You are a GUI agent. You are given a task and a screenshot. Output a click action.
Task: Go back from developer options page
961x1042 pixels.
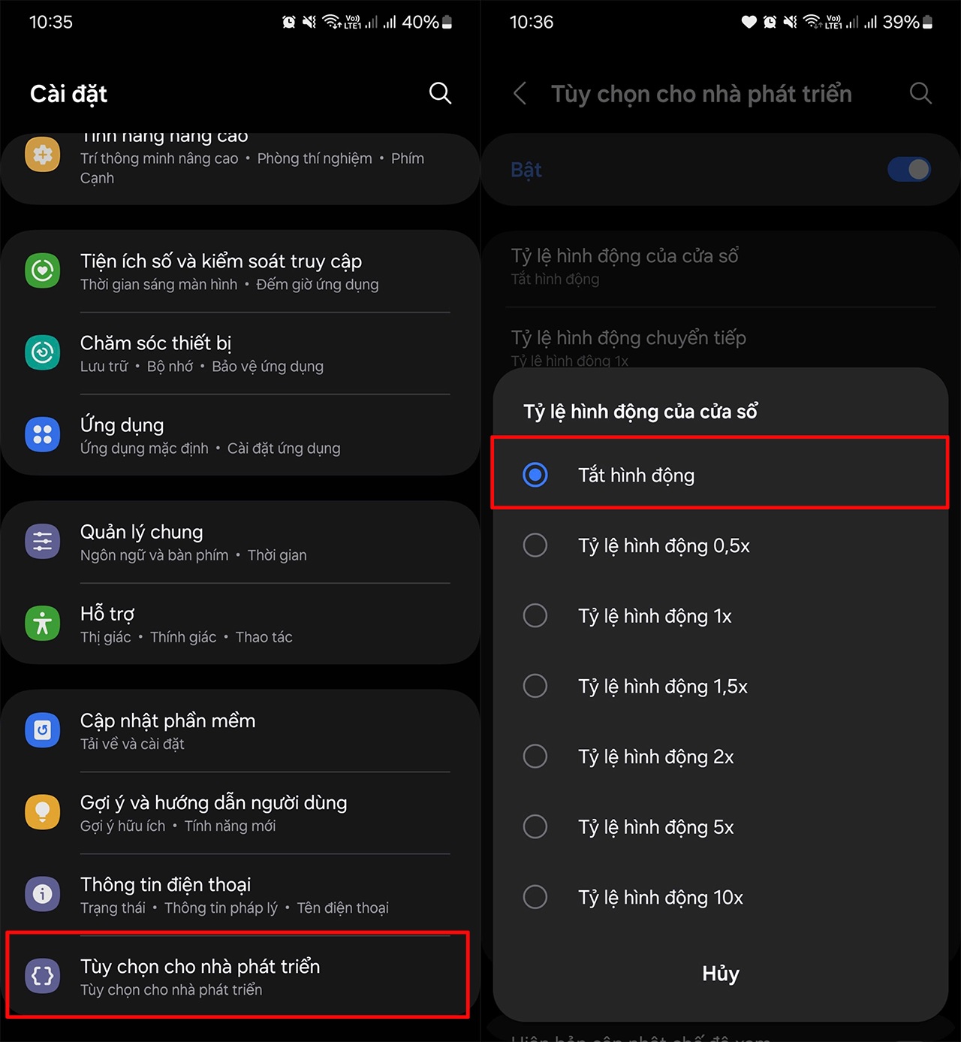[x=520, y=93]
